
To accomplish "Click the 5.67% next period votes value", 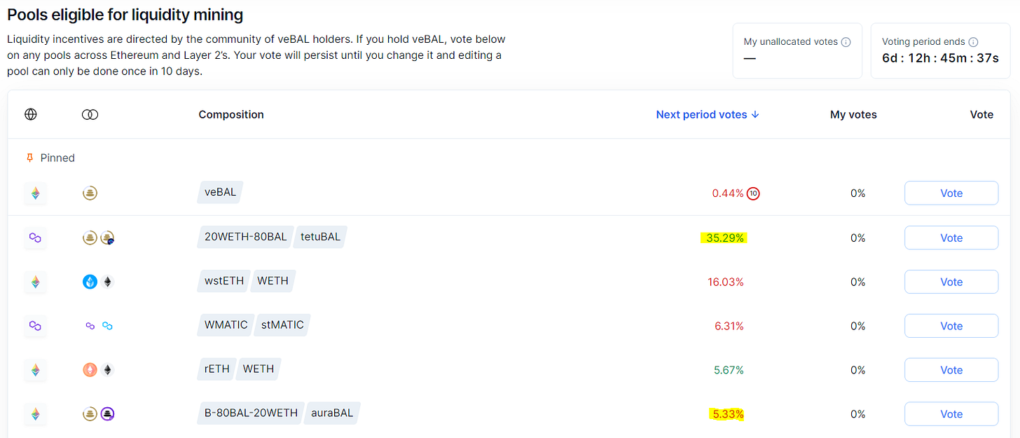I will [729, 371].
